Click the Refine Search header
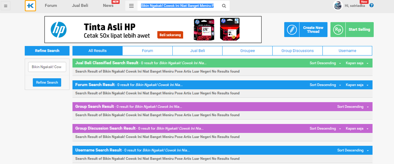This screenshot has width=394, height=164. click(47, 51)
